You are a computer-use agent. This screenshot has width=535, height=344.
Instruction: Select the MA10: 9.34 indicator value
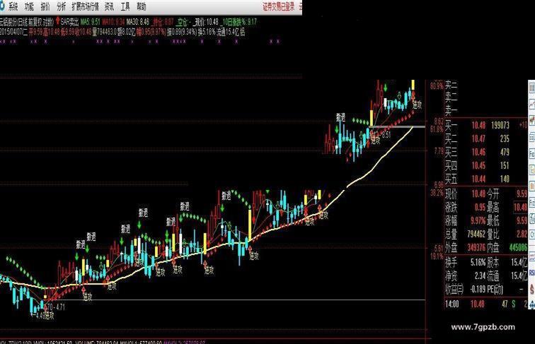coord(113,22)
